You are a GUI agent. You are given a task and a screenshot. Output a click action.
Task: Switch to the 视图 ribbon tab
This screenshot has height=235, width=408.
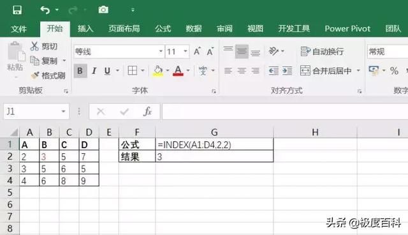(x=255, y=28)
